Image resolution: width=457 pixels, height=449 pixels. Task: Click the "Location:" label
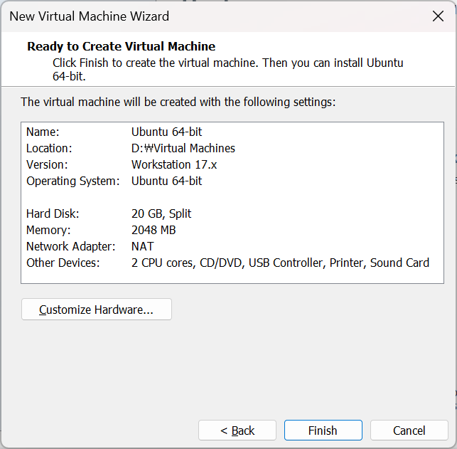(49, 148)
